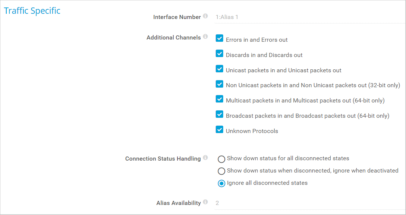Click the Additional Channels label

pos(173,38)
